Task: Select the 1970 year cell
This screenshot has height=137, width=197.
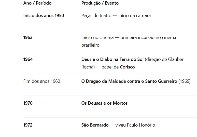Action: pyautogui.click(x=28, y=103)
